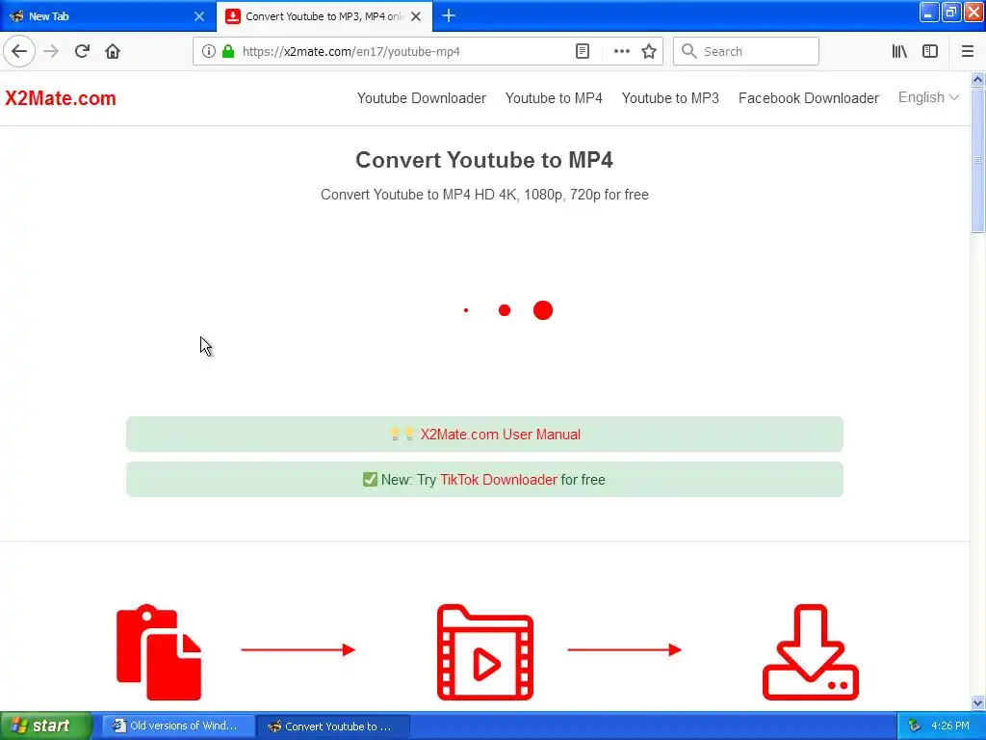
Task: Open page actions three-dot menu
Action: 621,52
